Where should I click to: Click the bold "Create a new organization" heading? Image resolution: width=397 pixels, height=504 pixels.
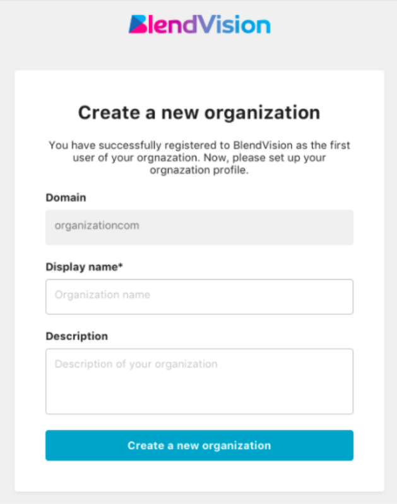(x=199, y=113)
